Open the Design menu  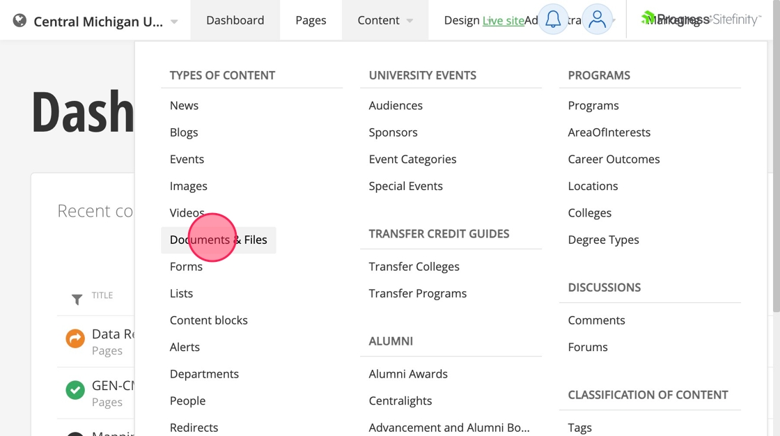pos(461,20)
